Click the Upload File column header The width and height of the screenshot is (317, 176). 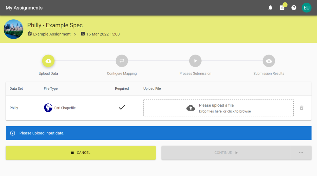(152, 88)
